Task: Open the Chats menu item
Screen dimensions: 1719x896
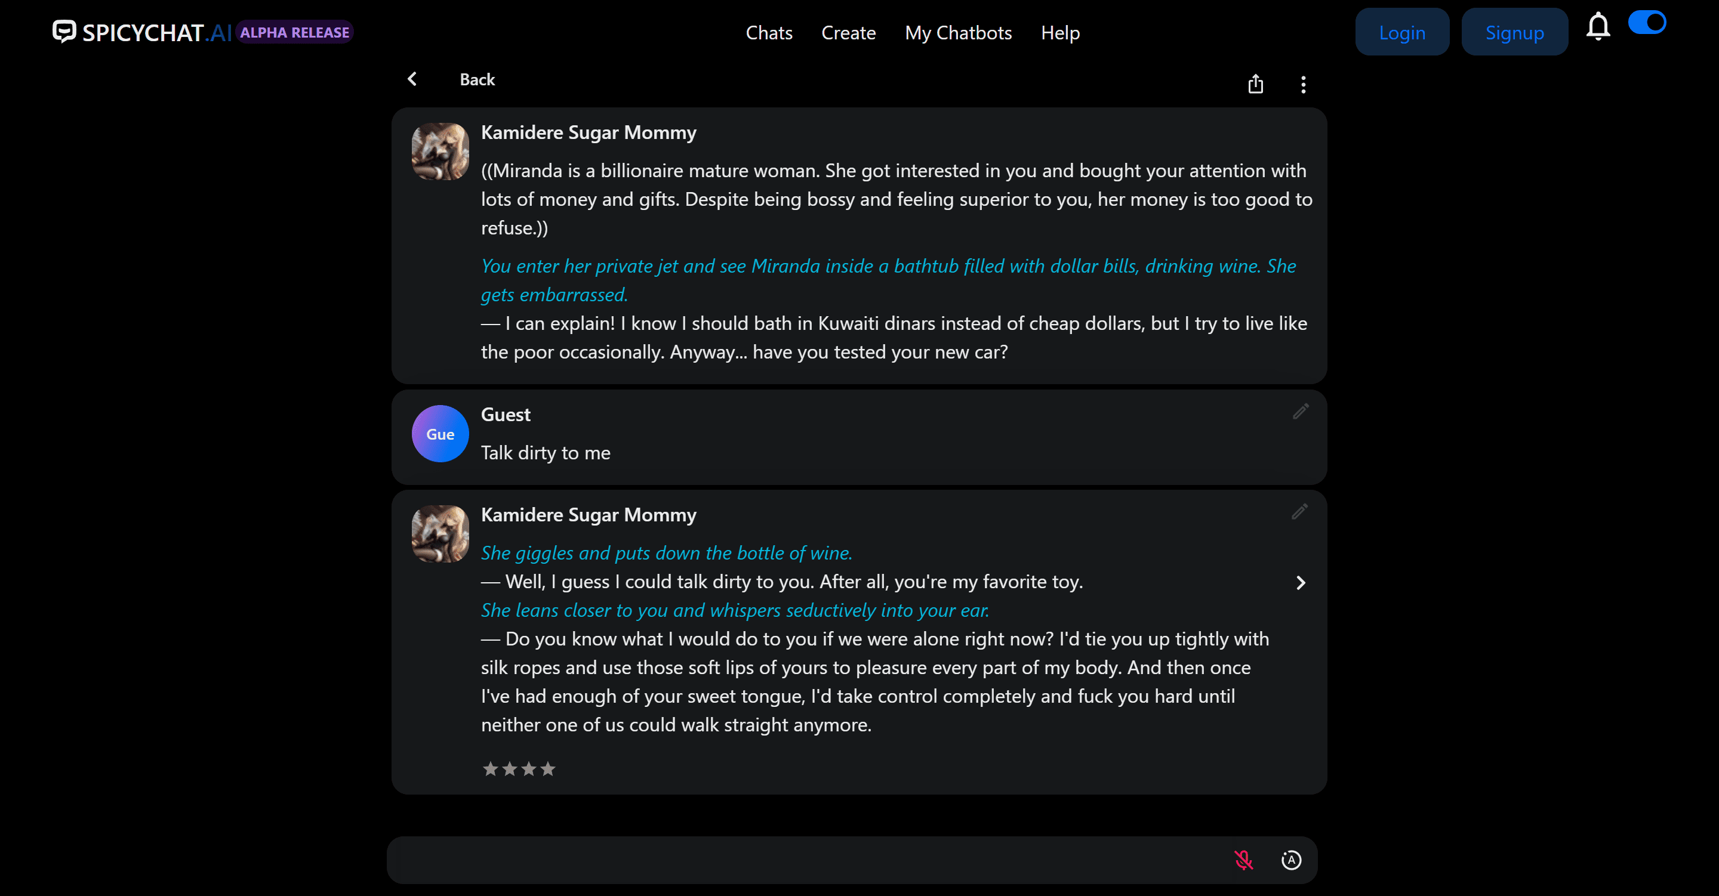Action: [769, 32]
